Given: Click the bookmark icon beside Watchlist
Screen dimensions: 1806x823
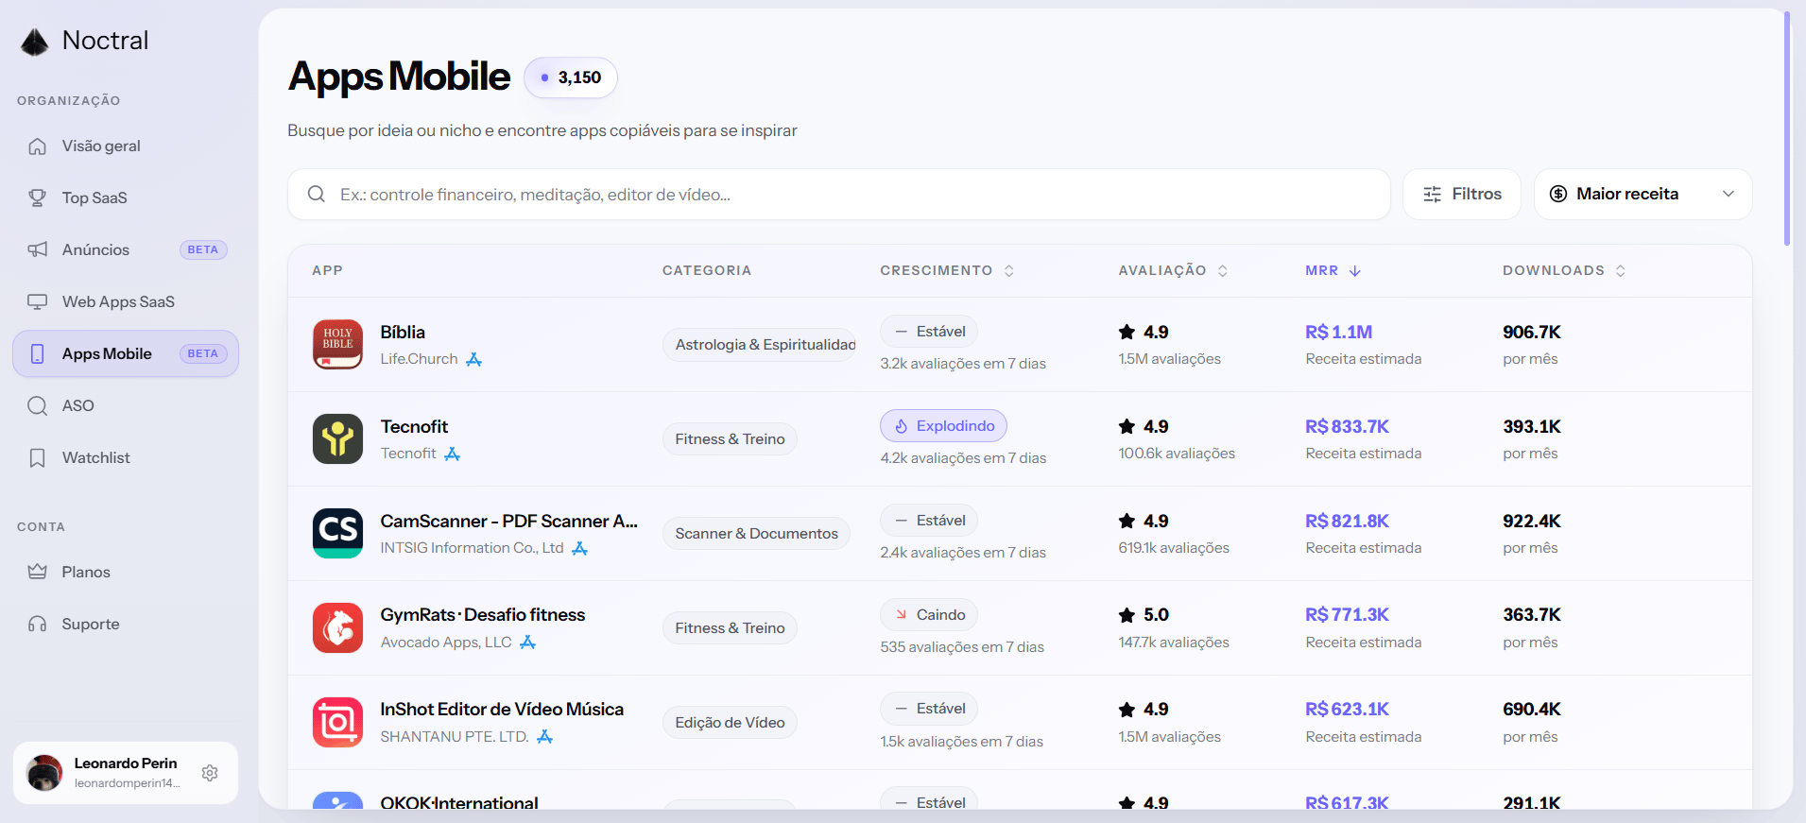Looking at the screenshot, I should tap(38, 458).
